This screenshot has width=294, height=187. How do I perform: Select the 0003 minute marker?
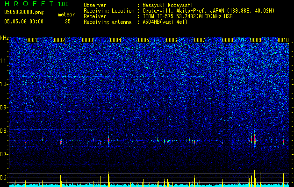[87, 40]
